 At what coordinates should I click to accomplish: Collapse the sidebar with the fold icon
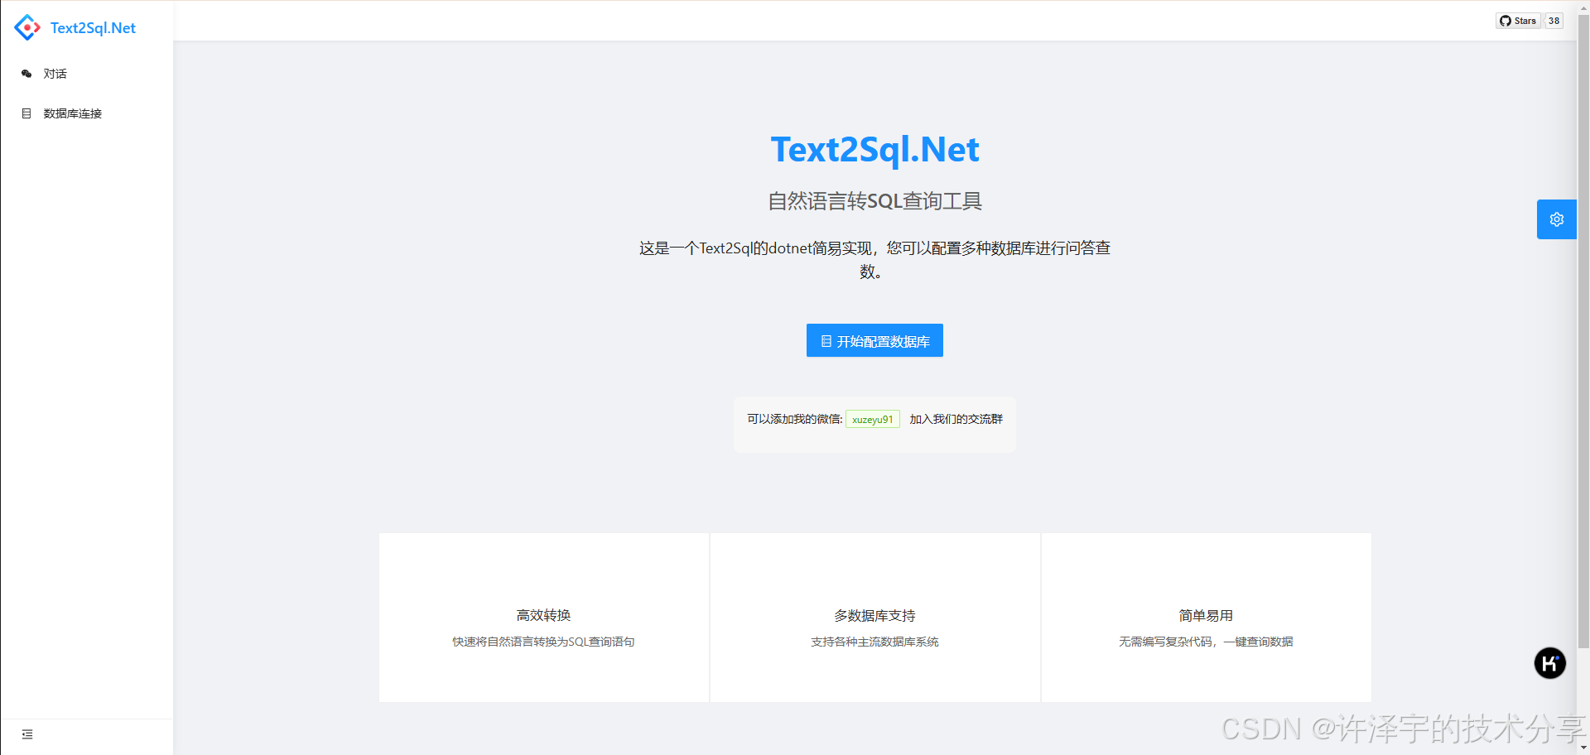pos(27,734)
